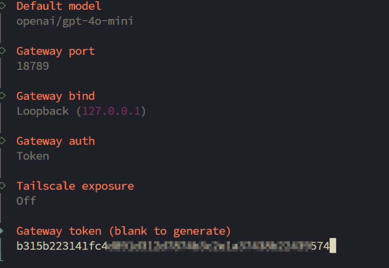Click the diamond marker beside Gateway port
389x268 pixels.
[x=3, y=50]
